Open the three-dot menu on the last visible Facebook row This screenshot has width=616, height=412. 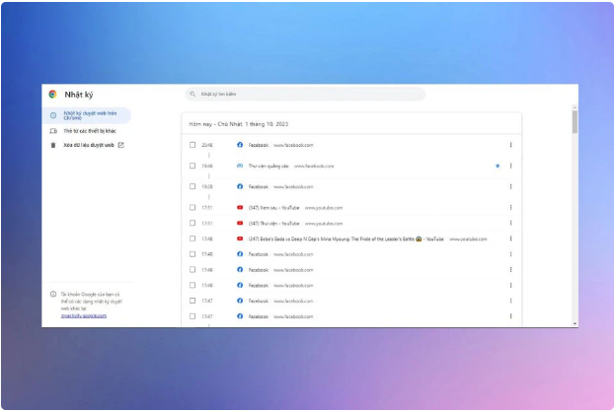tap(510, 316)
